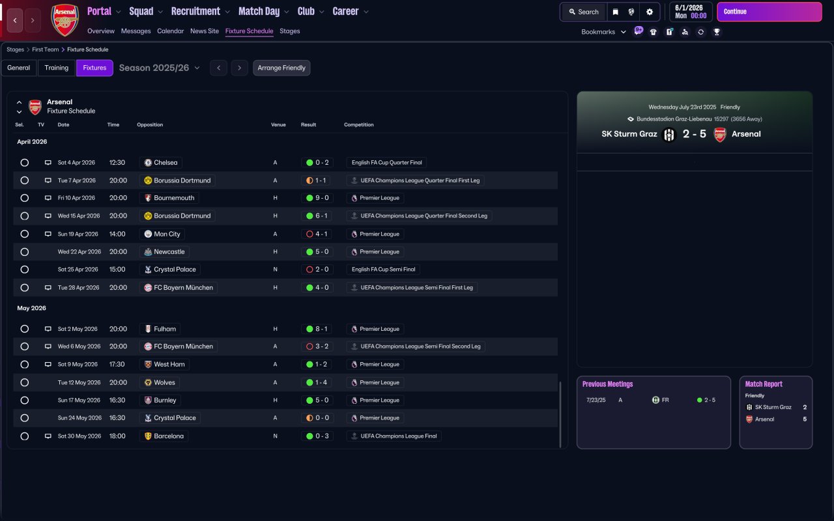Click the Arsenal club crest in header

click(x=65, y=20)
